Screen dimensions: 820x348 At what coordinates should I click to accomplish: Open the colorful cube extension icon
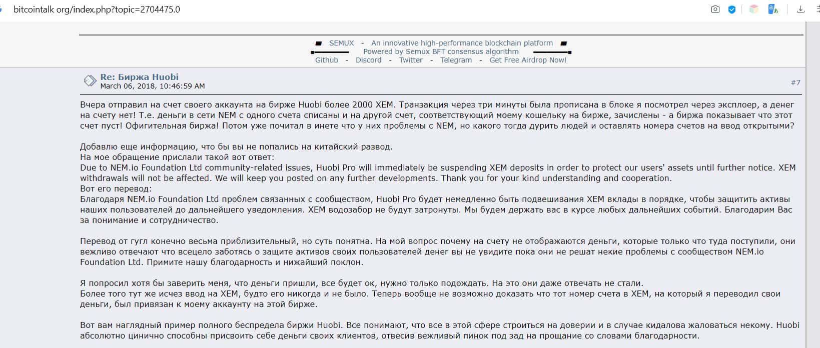pyautogui.click(x=754, y=9)
